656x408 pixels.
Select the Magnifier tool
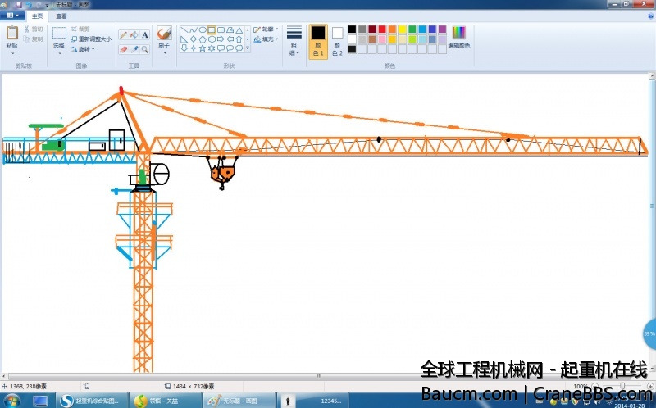(145, 49)
